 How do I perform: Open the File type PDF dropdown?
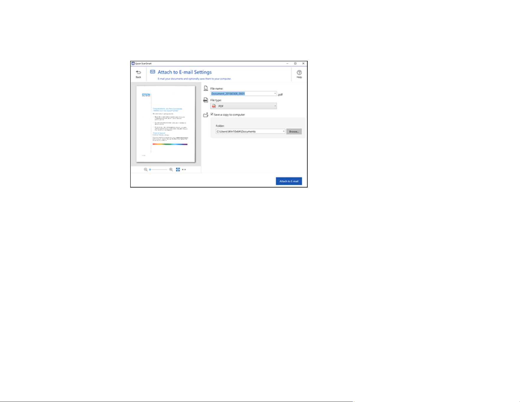pyautogui.click(x=244, y=106)
